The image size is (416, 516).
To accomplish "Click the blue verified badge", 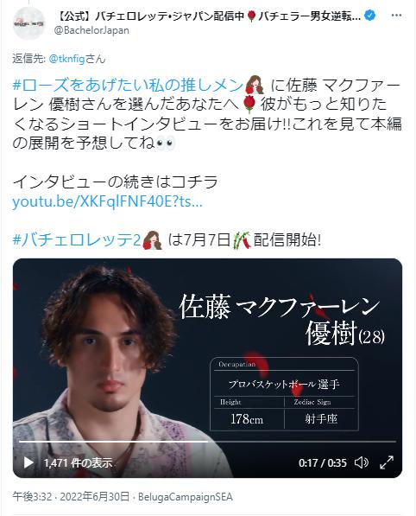I will click(x=370, y=16).
